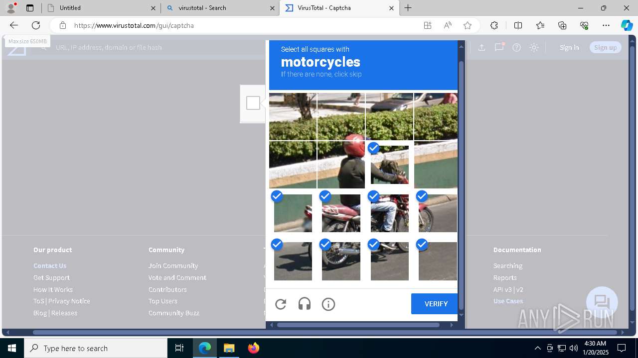
Task: Switch to the virustotal - Search tab
Action: (x=220, y=8)
